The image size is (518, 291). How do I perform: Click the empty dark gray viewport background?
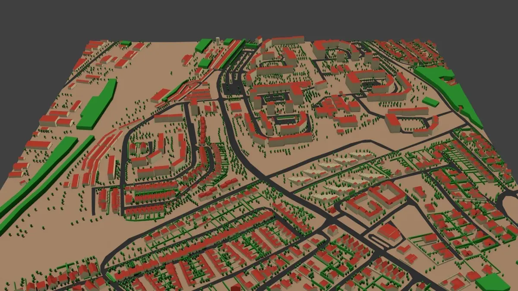(259, 17)
